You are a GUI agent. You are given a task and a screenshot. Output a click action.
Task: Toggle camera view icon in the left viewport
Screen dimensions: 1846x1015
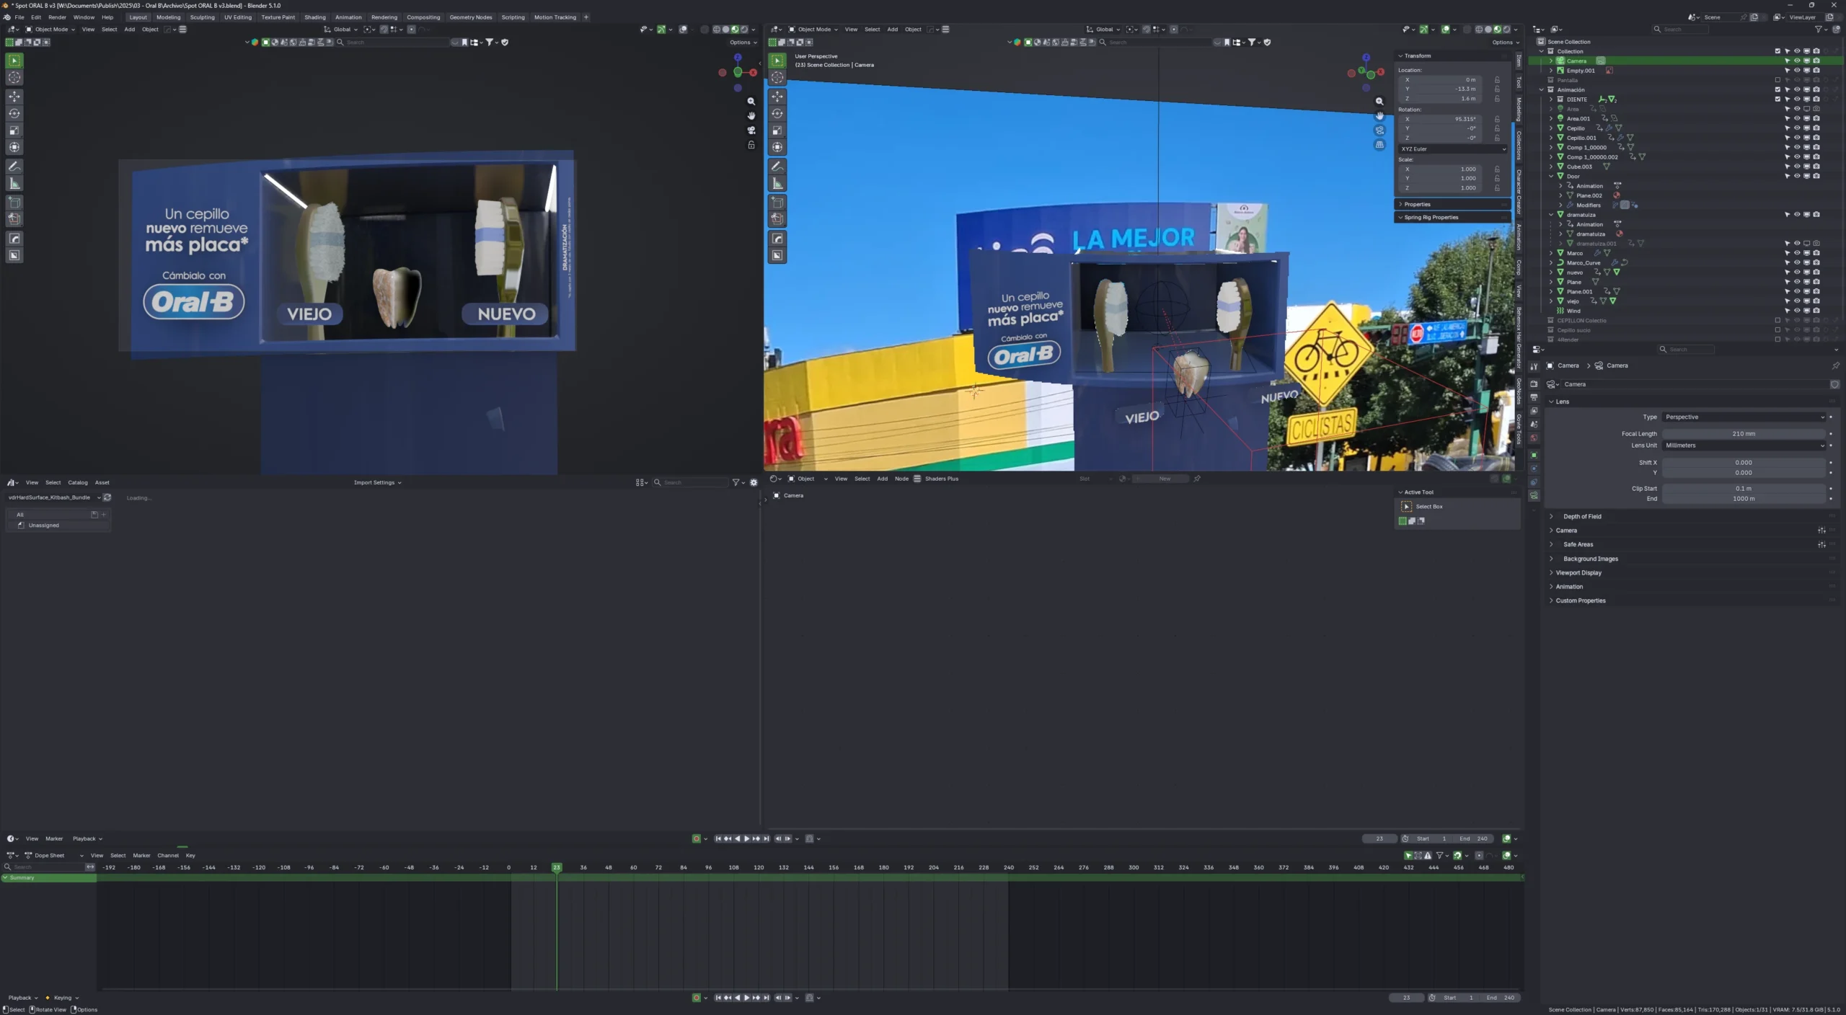click(751, 130)
